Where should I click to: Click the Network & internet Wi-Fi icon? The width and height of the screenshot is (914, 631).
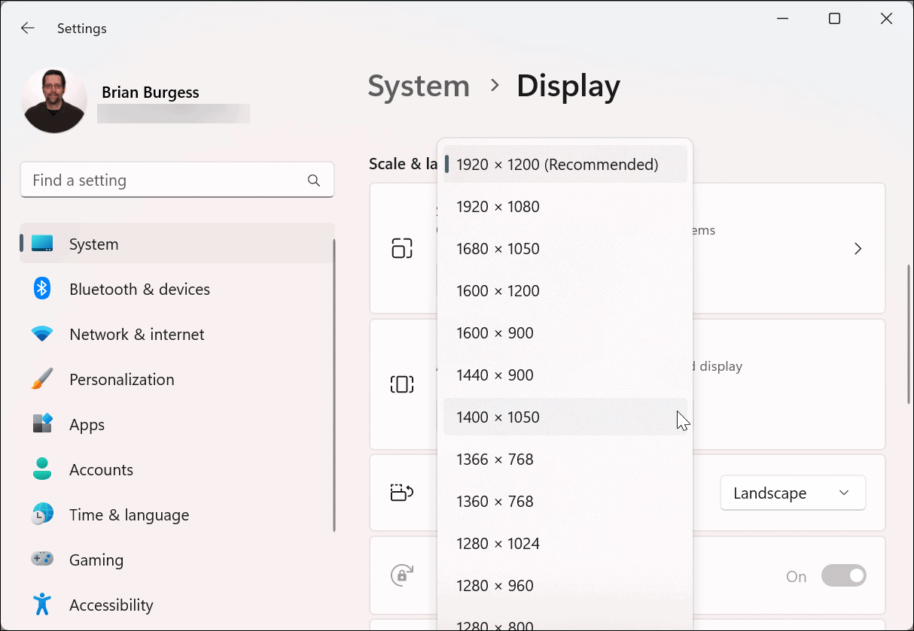[x=42, y=334]
